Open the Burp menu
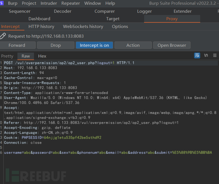219x184 pixels. click(x=13, y=3)
